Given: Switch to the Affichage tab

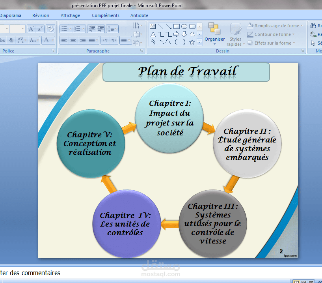Looking at the screenshot, I should pos(70,15).
